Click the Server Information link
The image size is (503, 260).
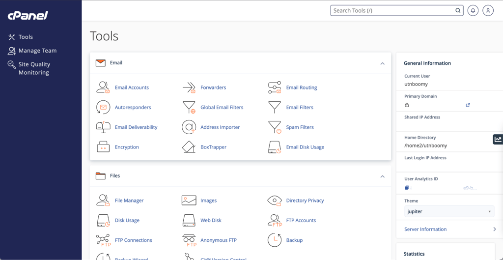(x=425, y=229)
